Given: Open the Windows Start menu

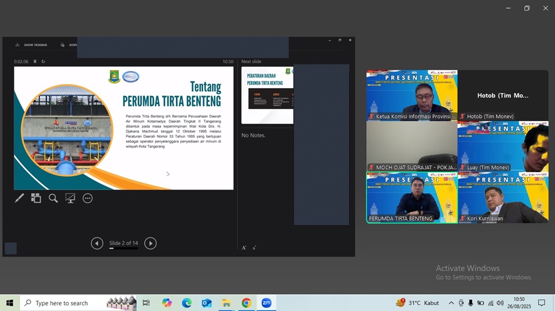Looking at the screenshot, I should (9, 303).
